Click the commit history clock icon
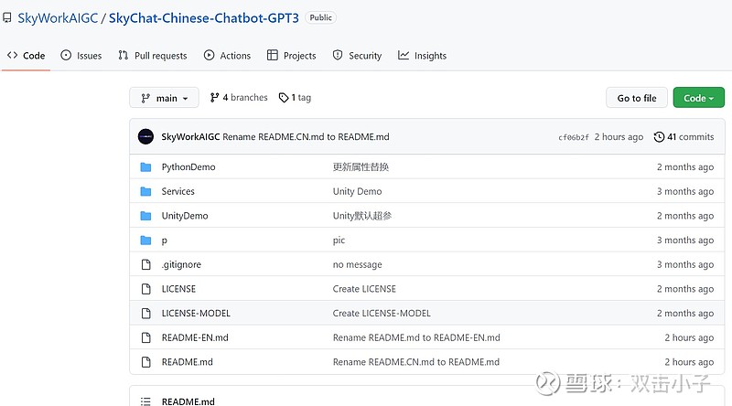Screen dimensions: 732x406 coord(659,137)
